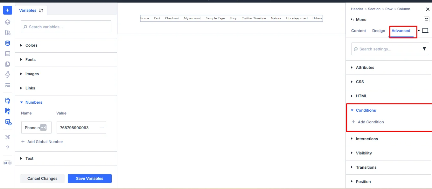Click the Phone name input field
This screenshot has width=432, height=189.
pos(36,127)
